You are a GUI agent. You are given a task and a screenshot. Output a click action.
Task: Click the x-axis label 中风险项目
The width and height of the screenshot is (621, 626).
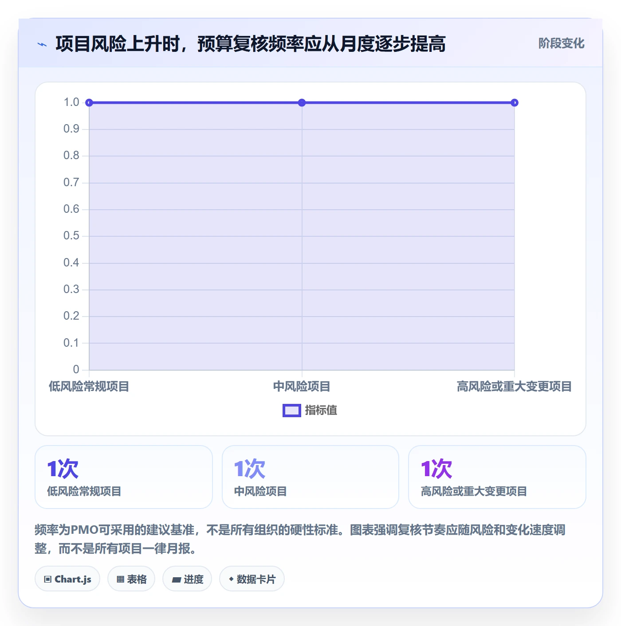[302, 387]
